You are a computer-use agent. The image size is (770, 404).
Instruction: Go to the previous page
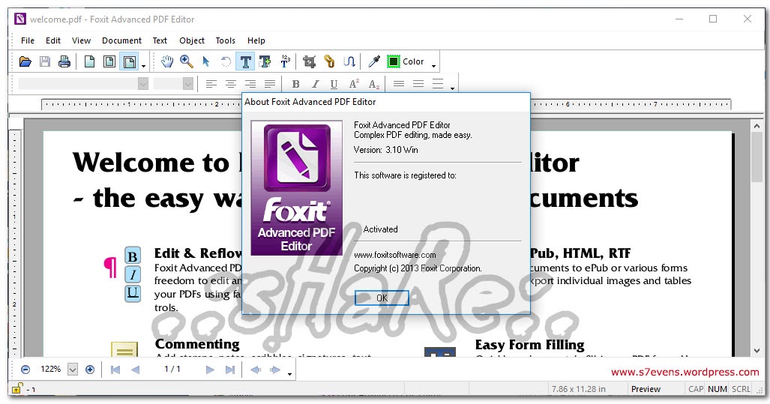pos(136,370)
